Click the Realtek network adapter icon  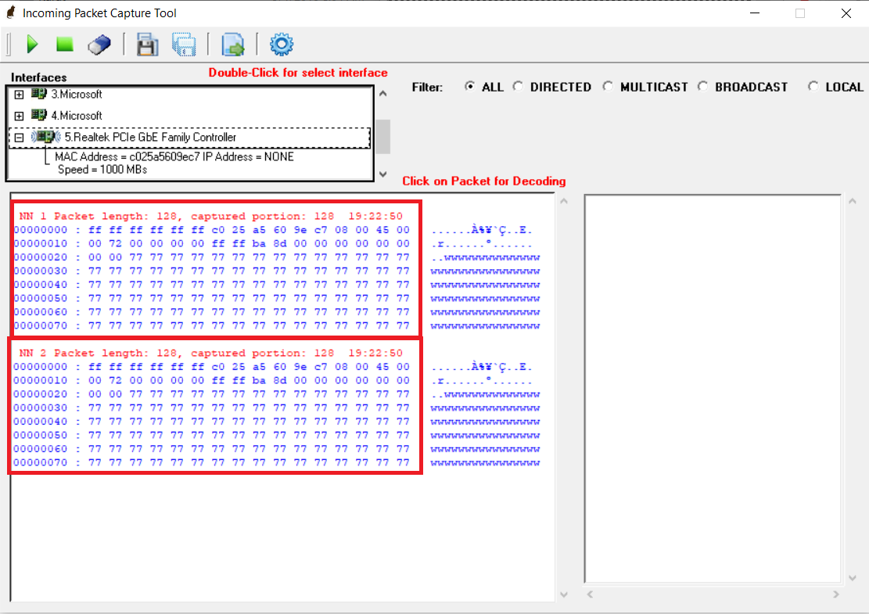point(47,137)
